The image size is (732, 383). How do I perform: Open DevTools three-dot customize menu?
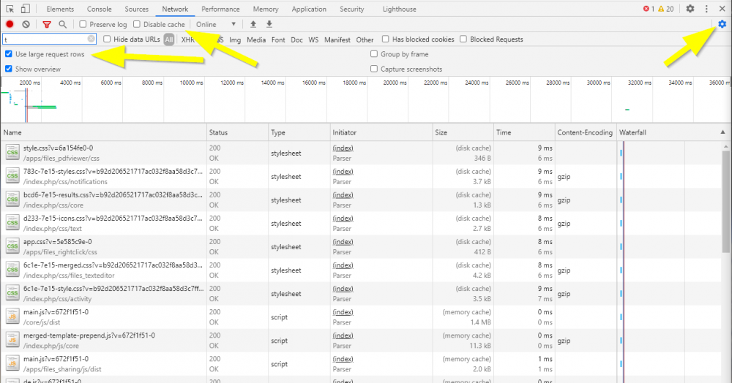(x=706, y=9)
